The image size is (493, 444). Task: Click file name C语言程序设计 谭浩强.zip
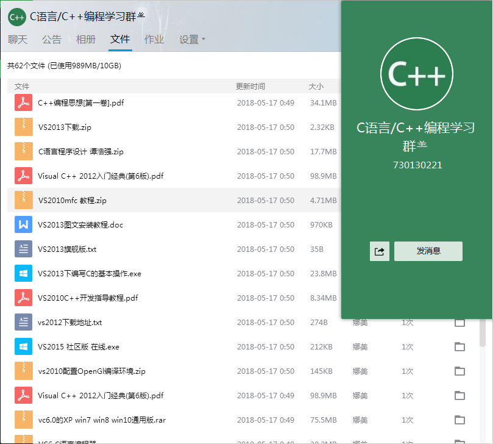81,152
